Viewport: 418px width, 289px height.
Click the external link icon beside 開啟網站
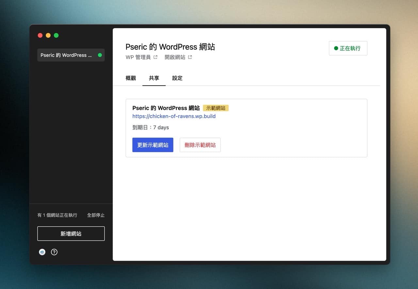(190, 57)
